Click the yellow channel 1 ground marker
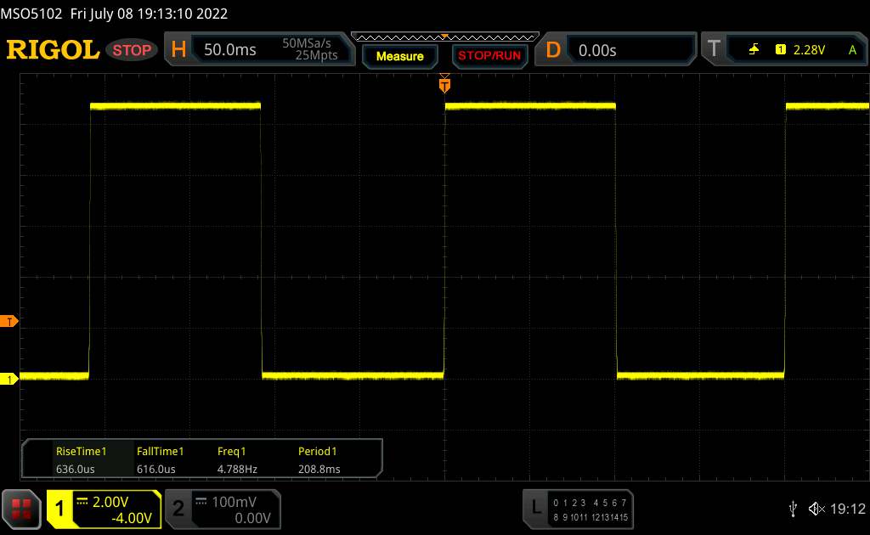870x535 pixels. (8, 380)
